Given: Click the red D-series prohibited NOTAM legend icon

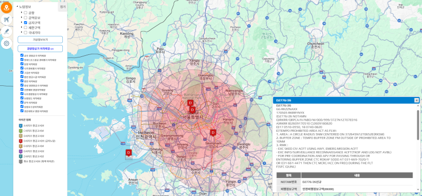Looking at the screenshot, I should pos(21,141).
